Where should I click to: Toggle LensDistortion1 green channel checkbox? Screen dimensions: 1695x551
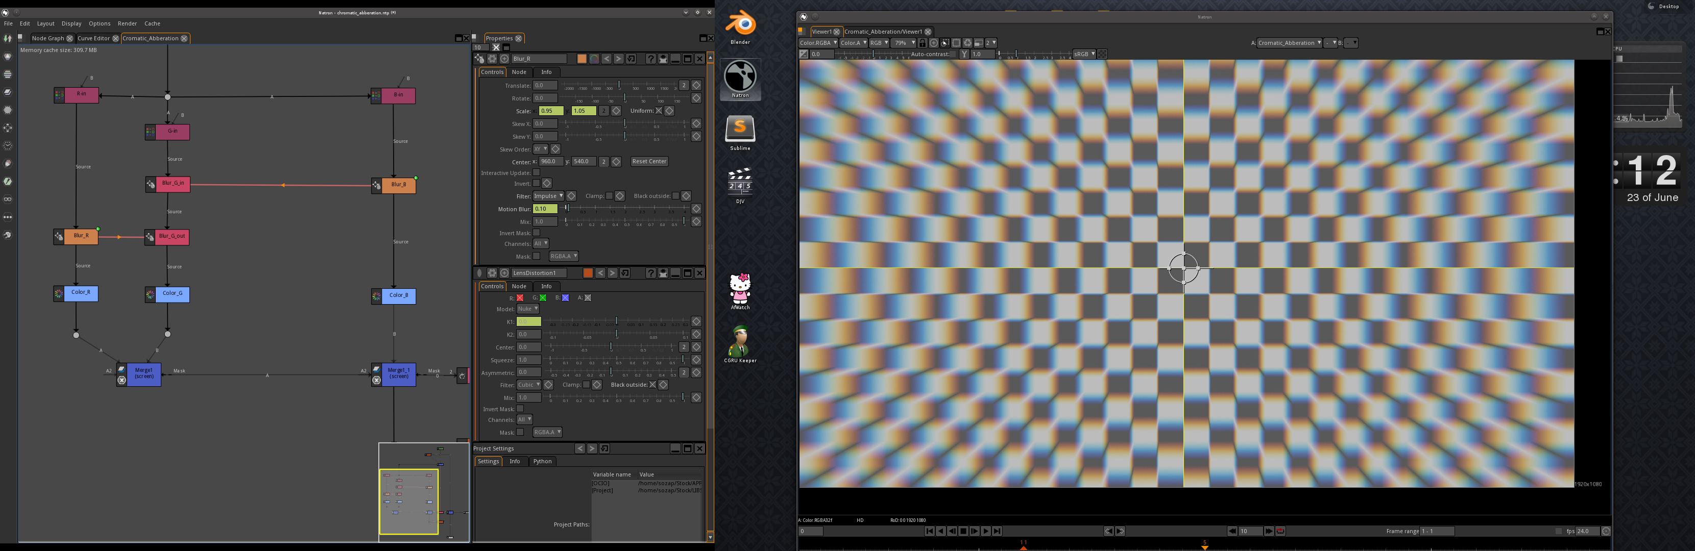tap(543, 298)
